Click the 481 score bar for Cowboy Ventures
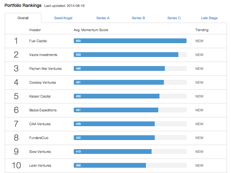 point(119,82)
